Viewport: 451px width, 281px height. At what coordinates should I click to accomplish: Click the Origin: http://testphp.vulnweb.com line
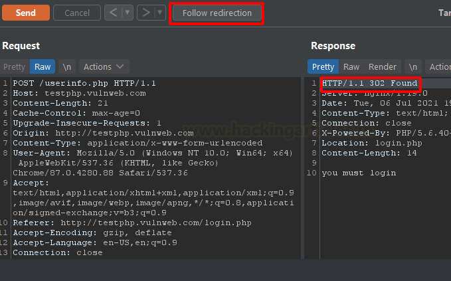103,133
